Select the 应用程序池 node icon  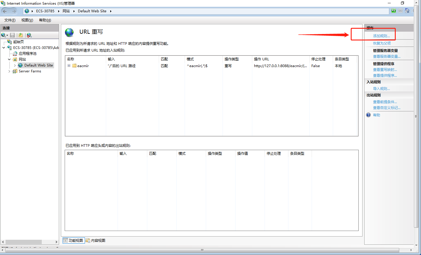click(x=15, y=54)
